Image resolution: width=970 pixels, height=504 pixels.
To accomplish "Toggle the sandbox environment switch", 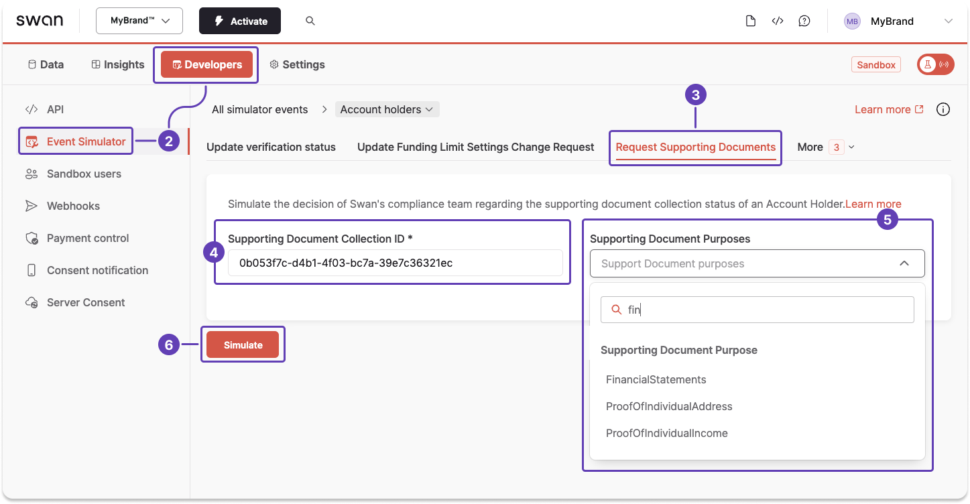I will pyautogui.click(x=935, y=64).
